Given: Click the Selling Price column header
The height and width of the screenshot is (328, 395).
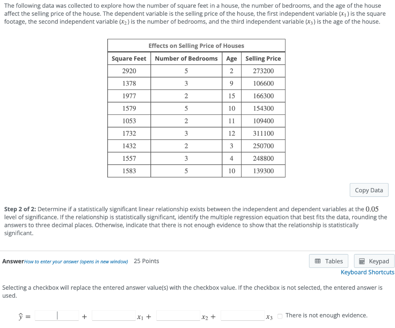Looking at the screenshot, I should coord(263,58).
